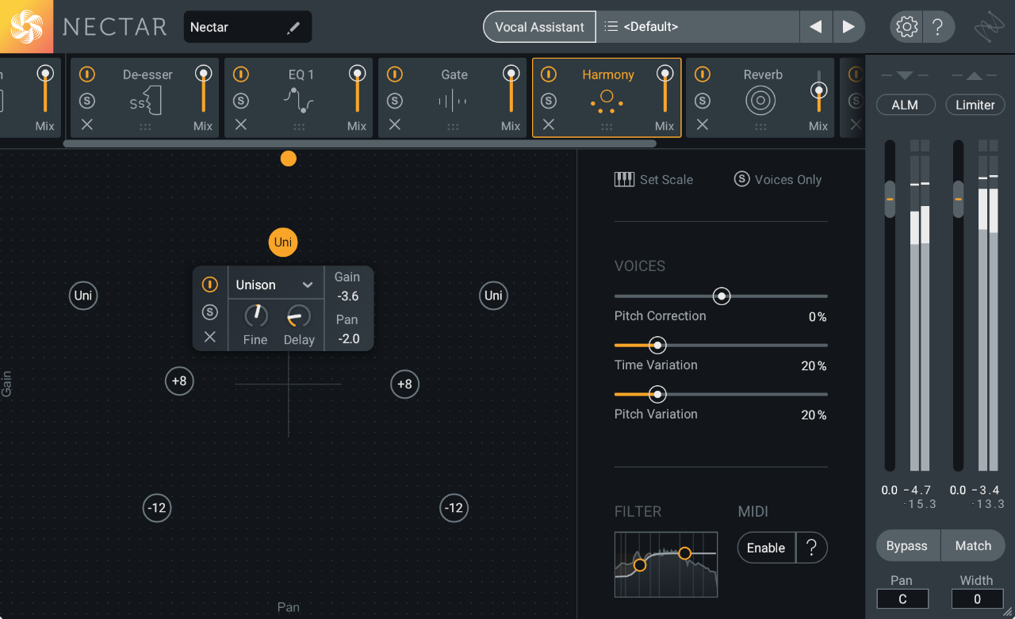
Task: Open help next to the settings gear
Action: click(937, 27)
